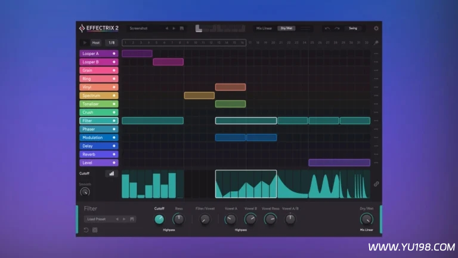Click the Cutoff knob in Filter panel
Image resolution: width=458 pixels, height=258 pixels.
point(159,219)
